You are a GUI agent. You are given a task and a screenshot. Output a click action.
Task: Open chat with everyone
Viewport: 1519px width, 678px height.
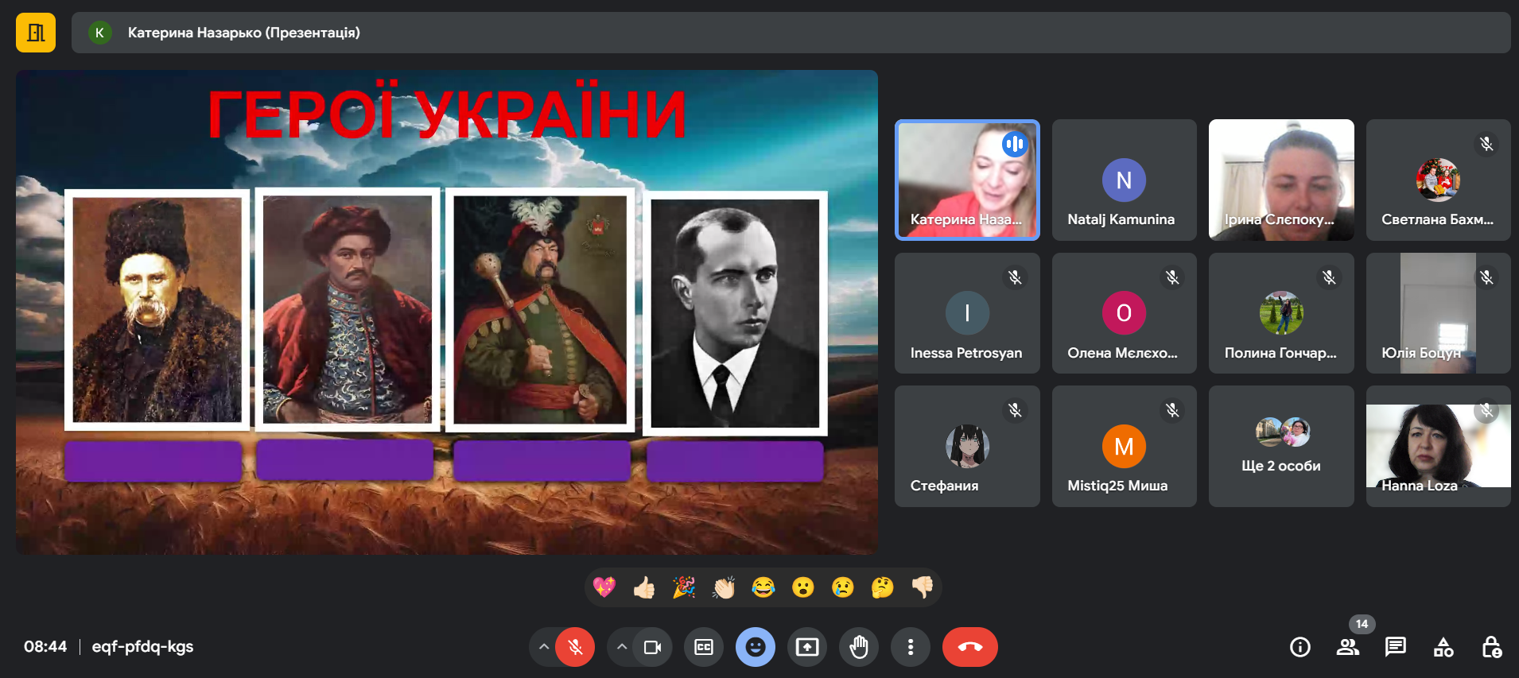[1396, 647]
